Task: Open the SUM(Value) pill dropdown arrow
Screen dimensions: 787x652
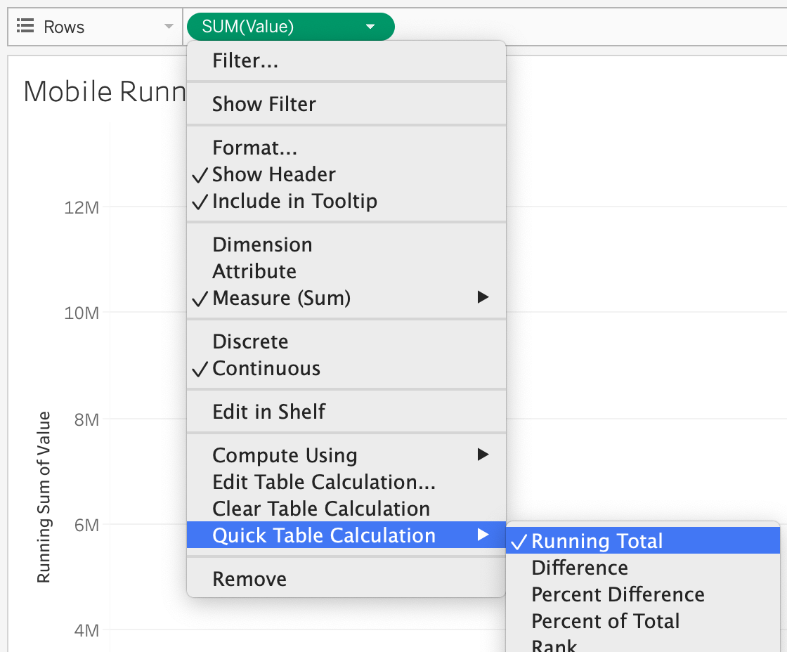Action: (x=370, y=27)
